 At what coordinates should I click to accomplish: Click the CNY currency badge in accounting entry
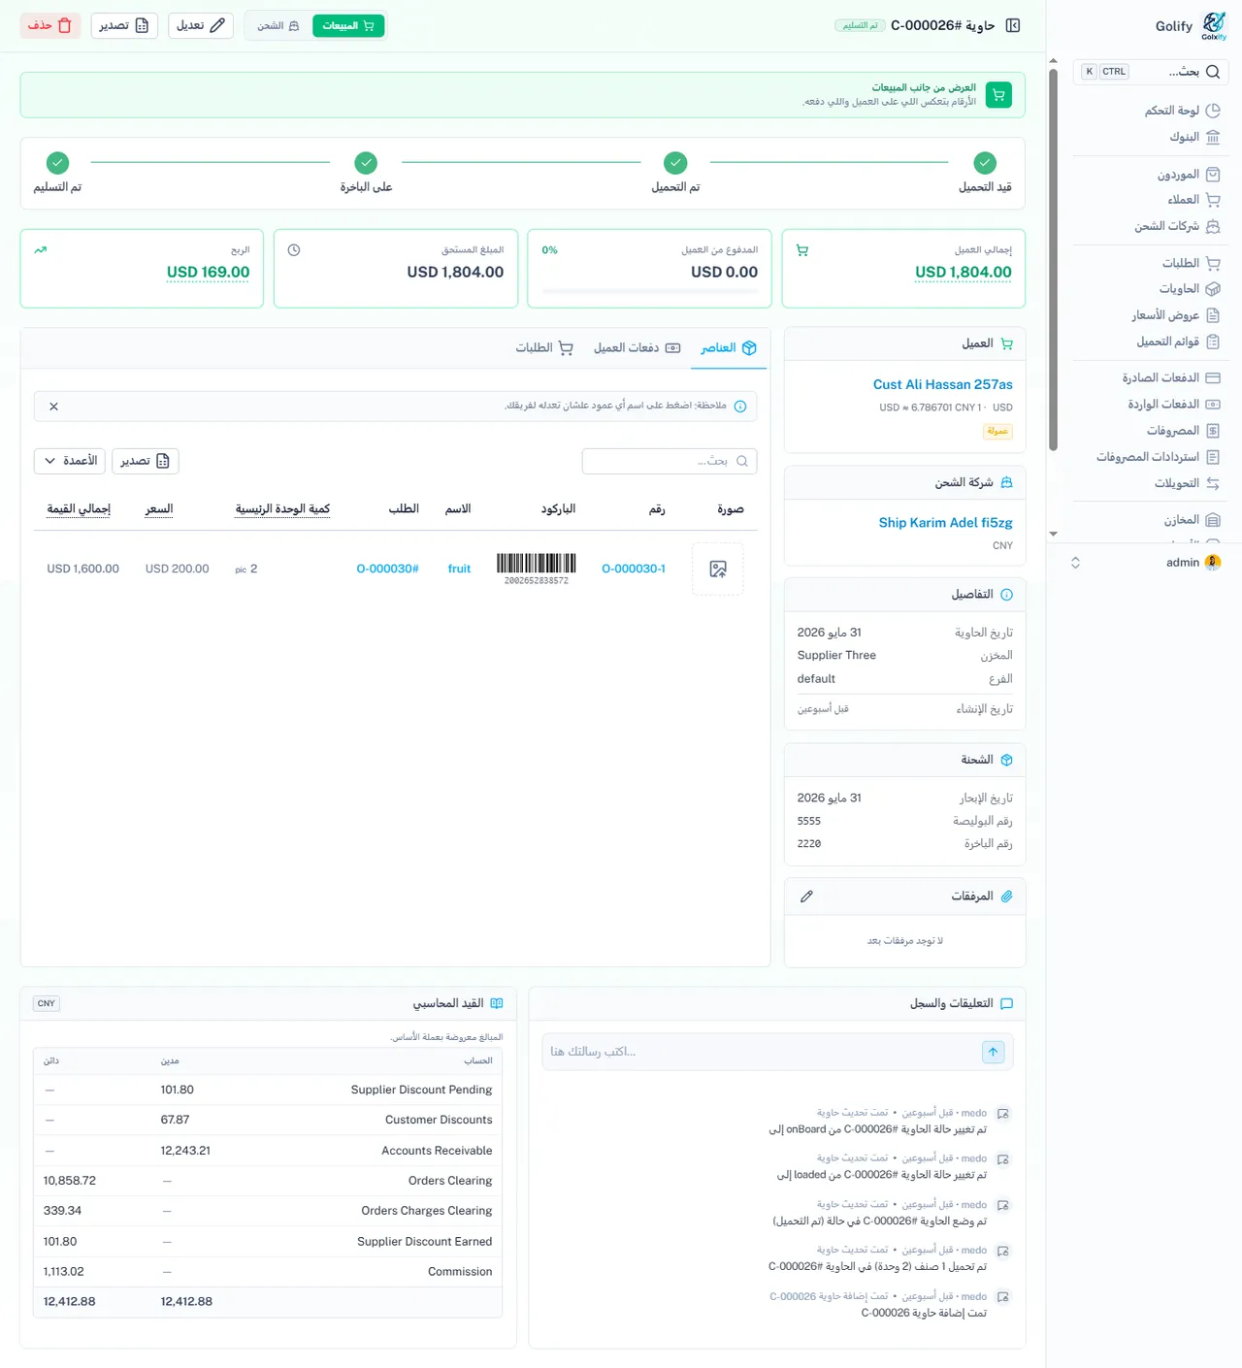point(47,1003)
